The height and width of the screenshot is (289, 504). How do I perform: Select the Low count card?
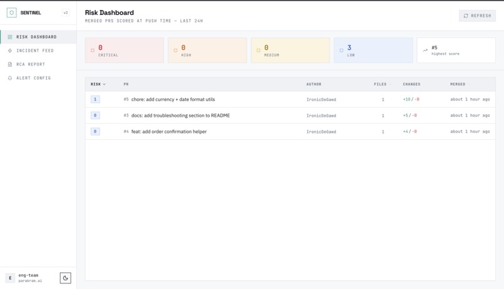coord(373,51)
